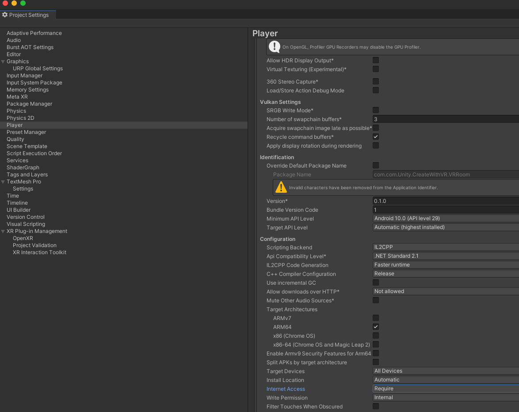Enable Allow HDR Display Output checkbox
The height and width of the screenshot is (412, 519).
point(376,60)
